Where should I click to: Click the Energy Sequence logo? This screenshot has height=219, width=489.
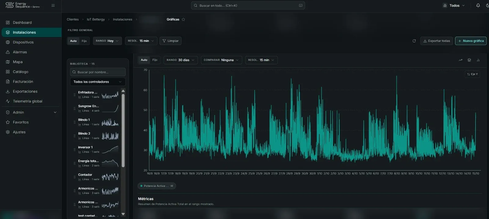click(23, 5)
